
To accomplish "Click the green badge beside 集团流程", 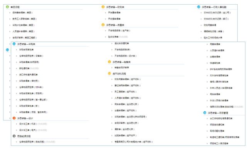I will [x=7, y=7].
